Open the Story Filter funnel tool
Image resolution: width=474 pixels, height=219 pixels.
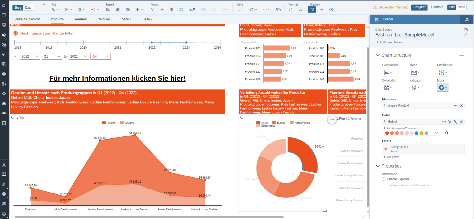(x=152, y=10)
